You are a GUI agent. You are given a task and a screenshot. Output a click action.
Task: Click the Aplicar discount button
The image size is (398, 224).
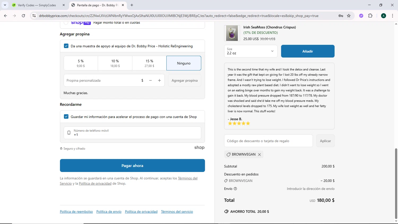coord(325,141)
